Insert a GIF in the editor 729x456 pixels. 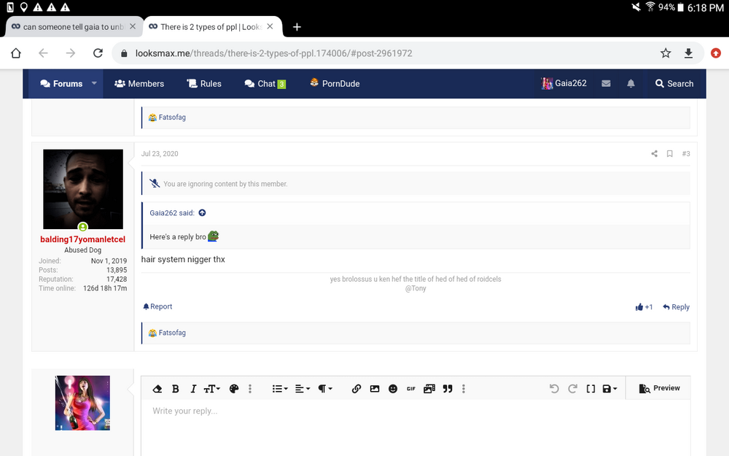coord(411,389)
